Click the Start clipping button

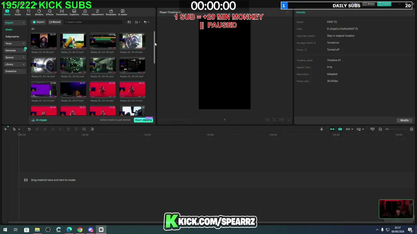pos(143,120)
